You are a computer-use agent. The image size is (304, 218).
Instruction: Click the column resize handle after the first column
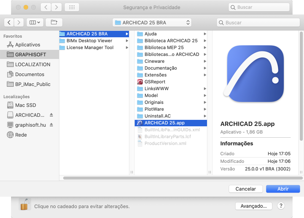coord(132,172)
